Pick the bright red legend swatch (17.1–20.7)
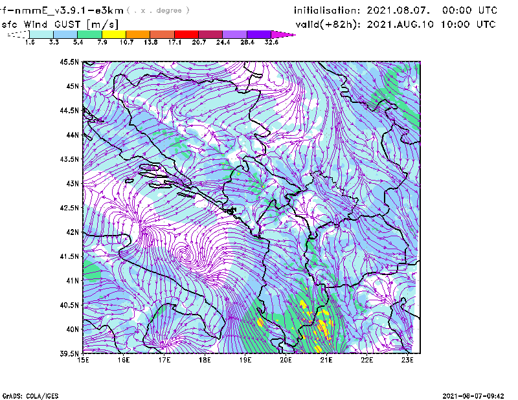 tap(186, 34)
